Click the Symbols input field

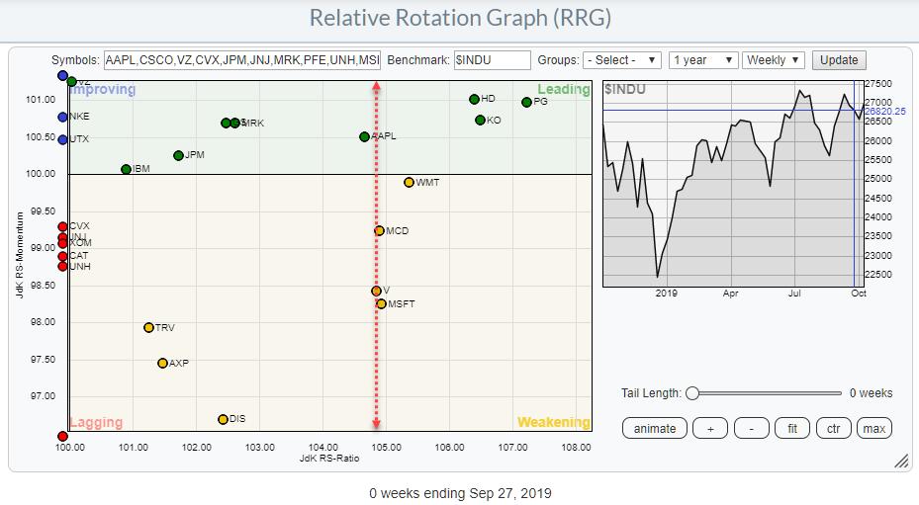[x=242, y=60]
